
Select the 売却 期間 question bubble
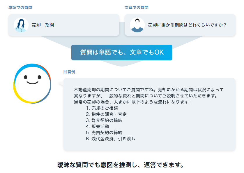[x=64, y=25]
